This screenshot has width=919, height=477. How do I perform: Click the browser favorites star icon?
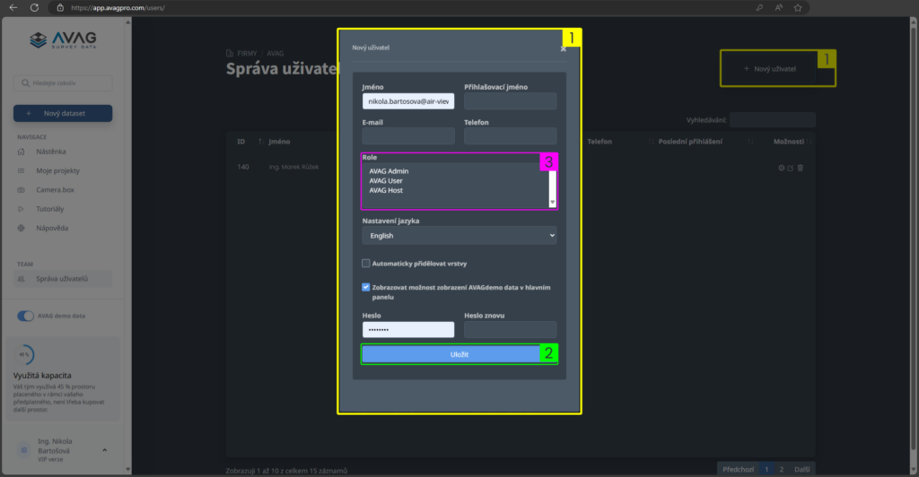pos(797,7)
